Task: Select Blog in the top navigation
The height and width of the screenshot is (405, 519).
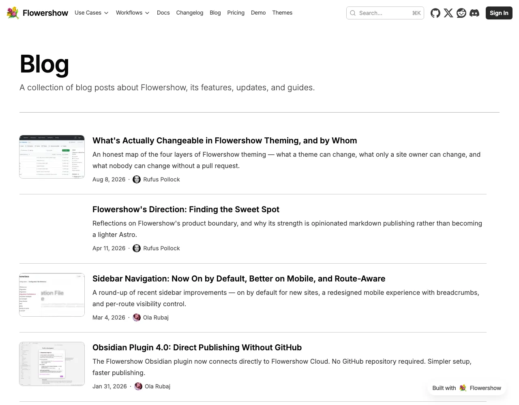Action: (x=215, y=13)
